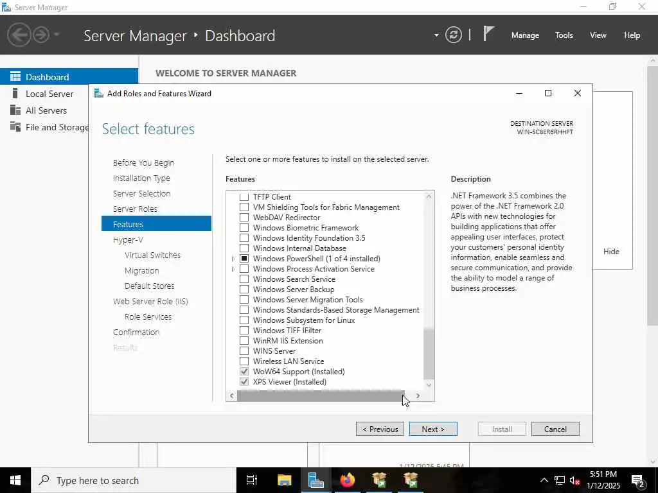This screenshot has width=658, height=493.
Task: Check the TFTP Client feature
Action: coord(244,196)
